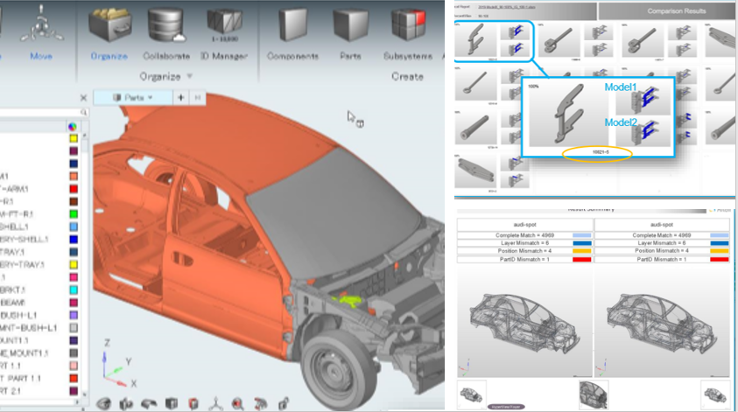Select the Parts create tool
This screenshot has height=412, width=738.
[x=351, y=24]
